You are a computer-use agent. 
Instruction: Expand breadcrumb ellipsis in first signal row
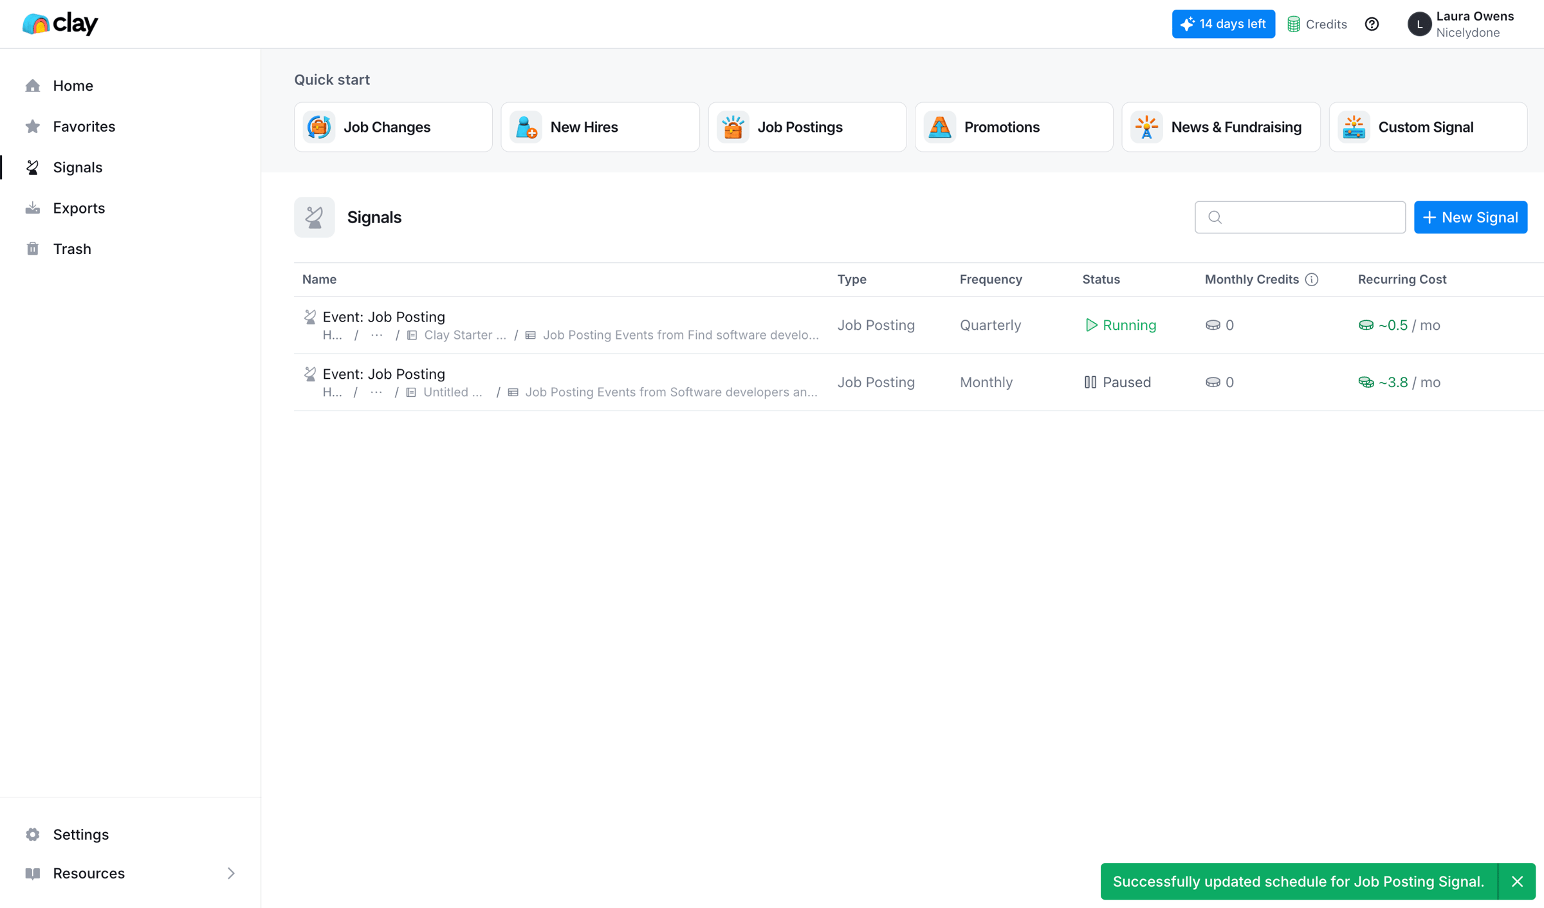tap(377, 335)
